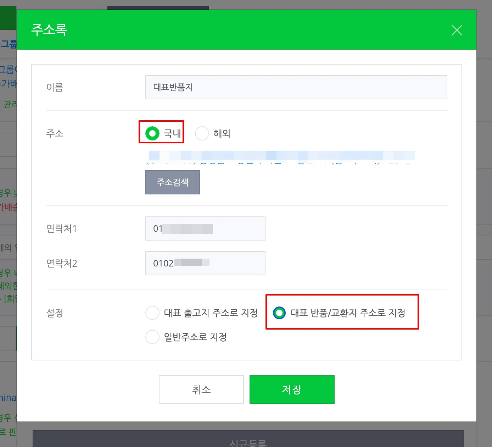Choose 대표 반품/교환지 주소로 지정 option
This screenshot has width=492, height=447.
tap(279, 313)
